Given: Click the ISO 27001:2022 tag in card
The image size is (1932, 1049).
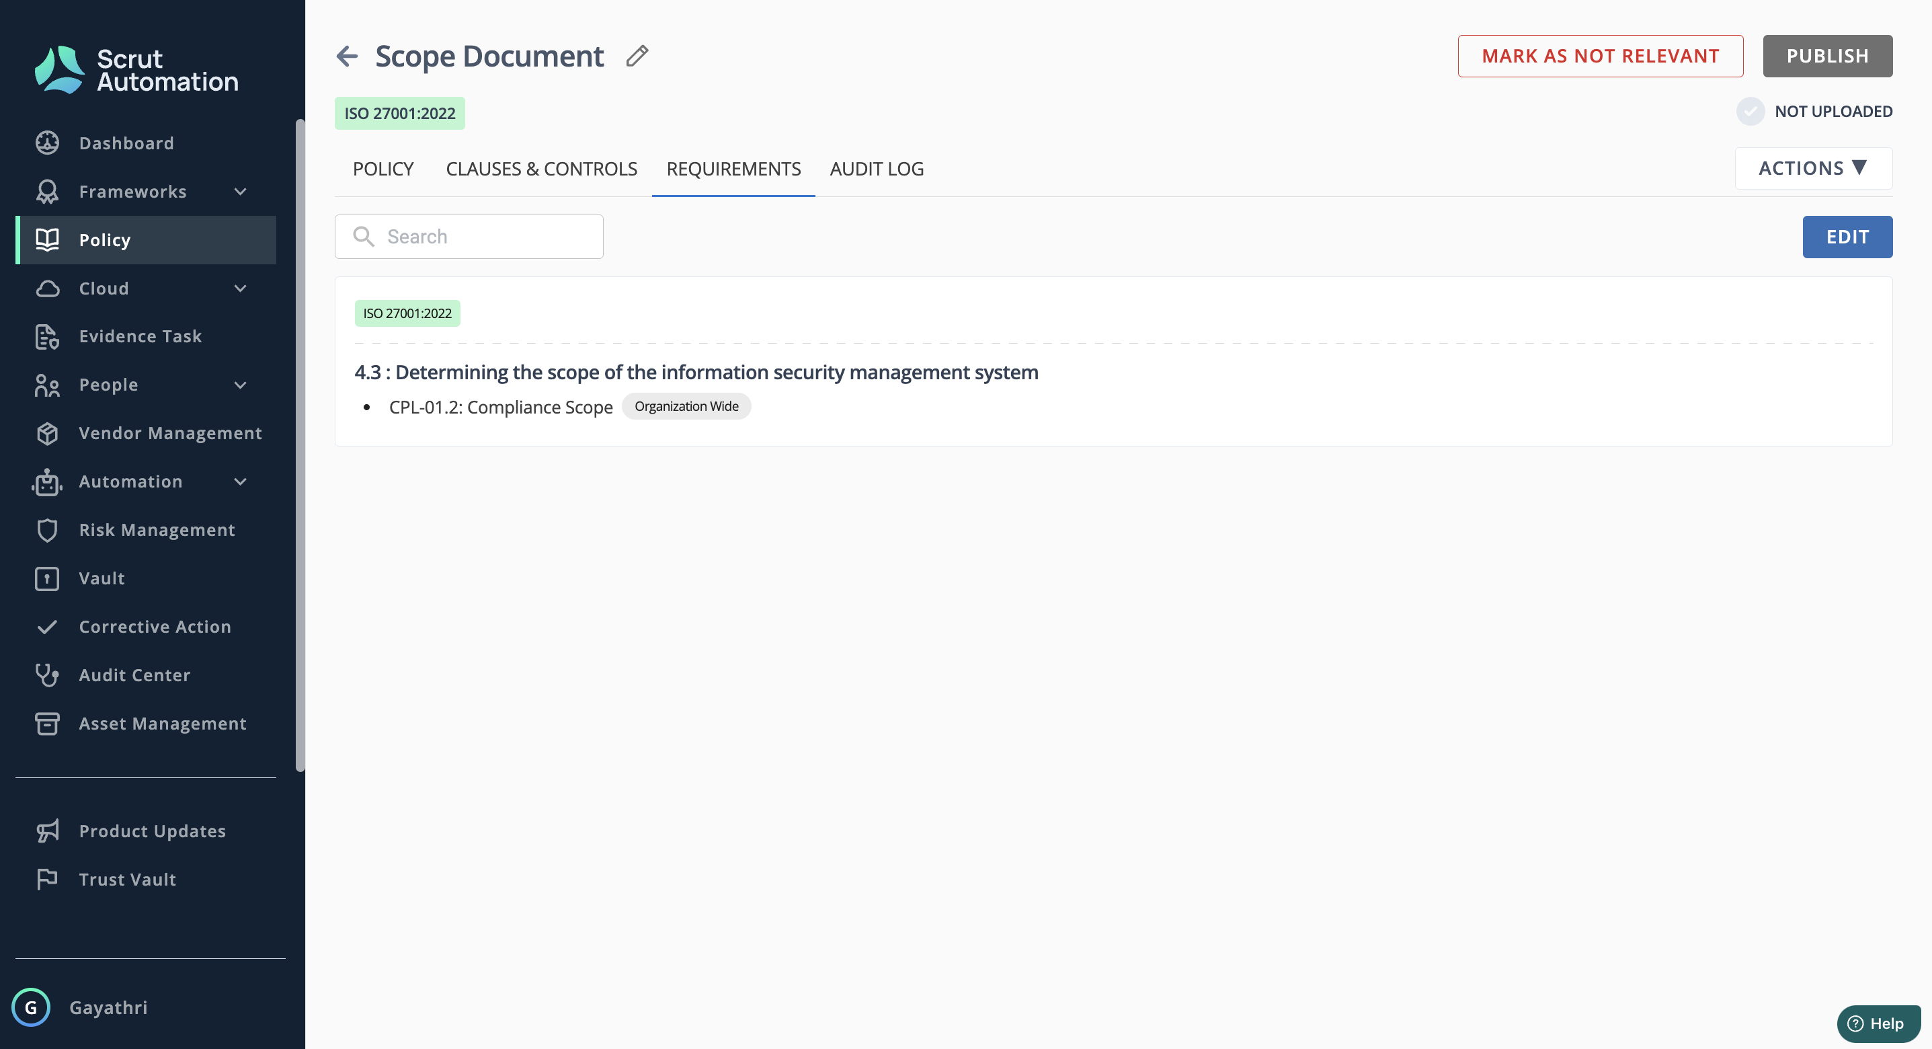Looking at the screenshot, I should tap(407, 313).
